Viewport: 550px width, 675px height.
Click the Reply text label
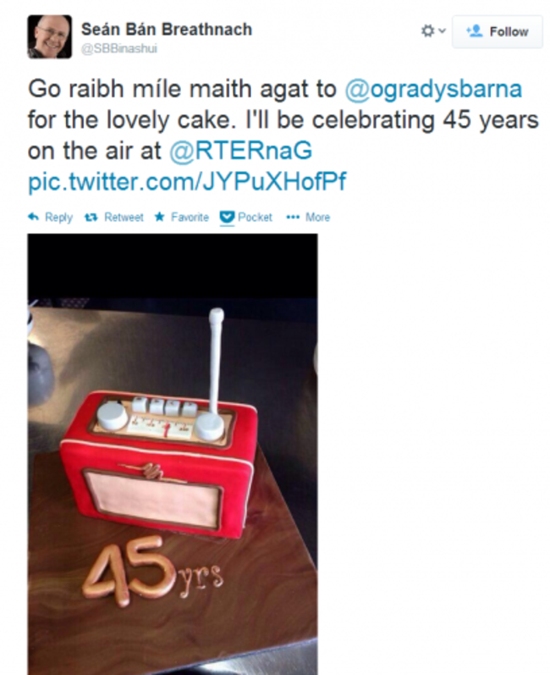[59, 218]
